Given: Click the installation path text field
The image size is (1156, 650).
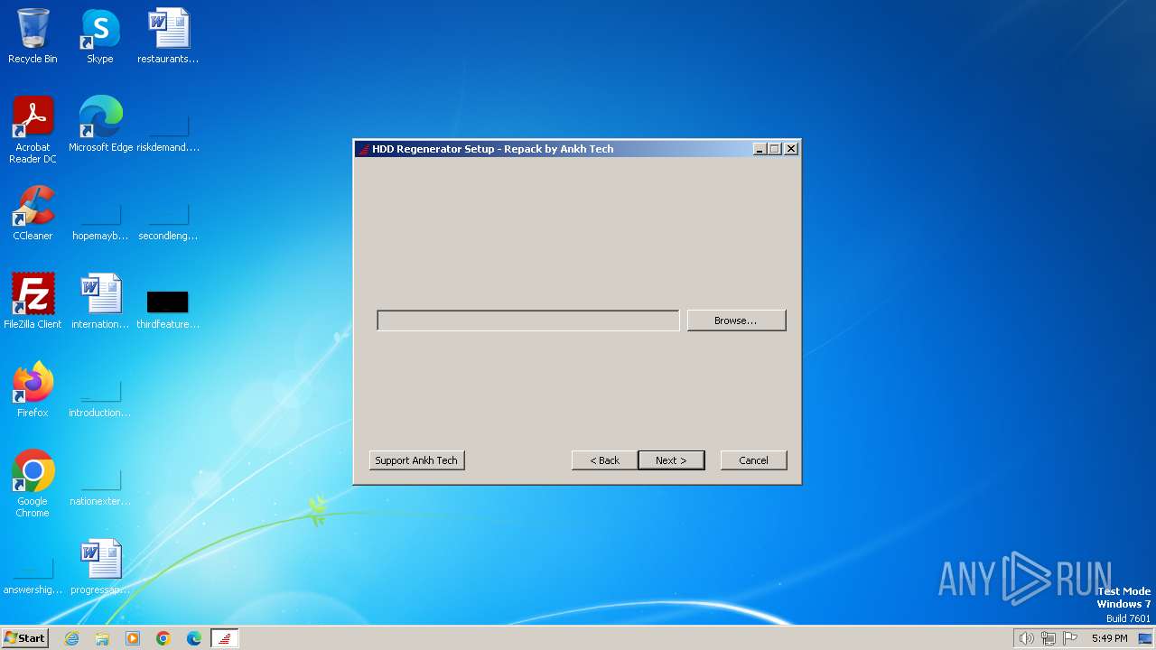Looking at the screenshot, I should [x=528, y=320].
